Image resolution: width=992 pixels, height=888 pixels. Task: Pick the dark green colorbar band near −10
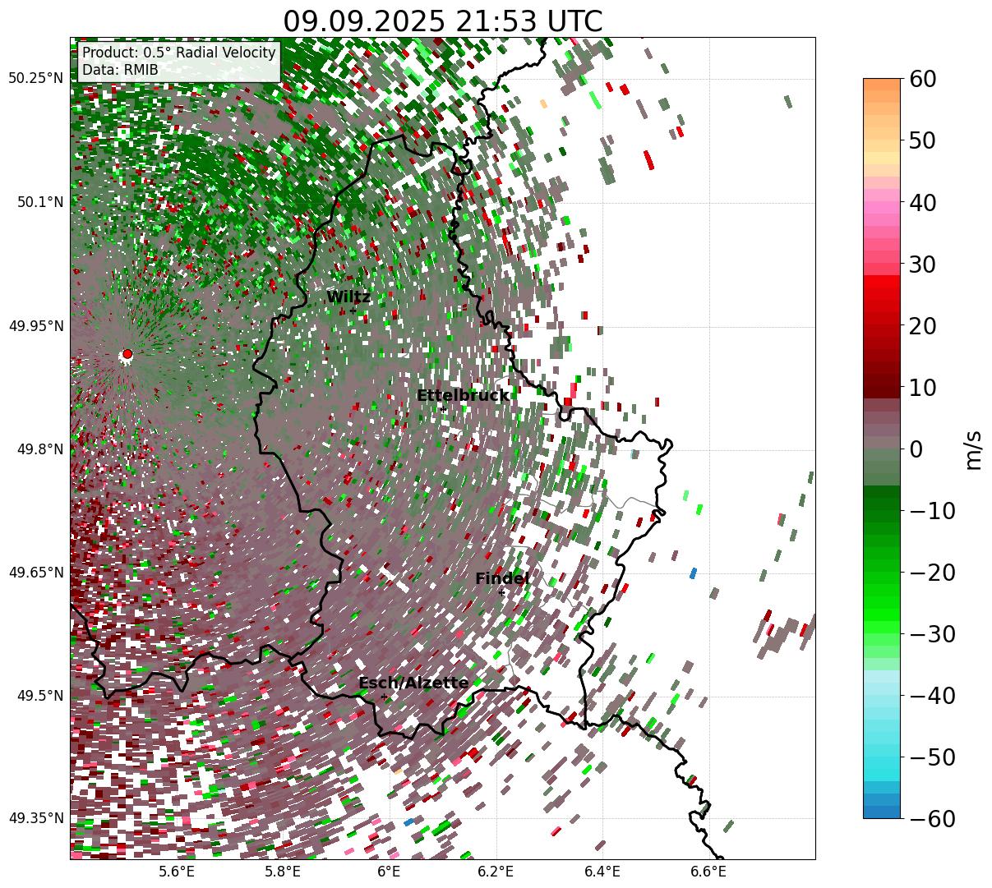[x=882, y=505]
